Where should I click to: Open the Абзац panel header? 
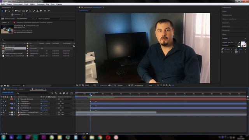[224, 35]
